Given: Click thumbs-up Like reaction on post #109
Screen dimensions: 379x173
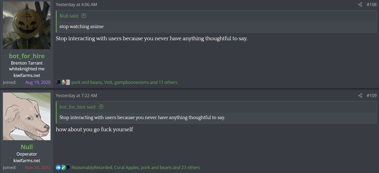Looking at the screenshot, I should pos(58,167).
